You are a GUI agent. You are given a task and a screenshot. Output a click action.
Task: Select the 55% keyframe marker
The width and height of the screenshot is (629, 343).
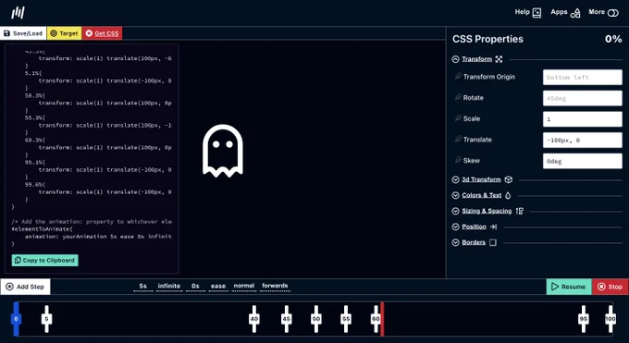[x=346, y=319]
